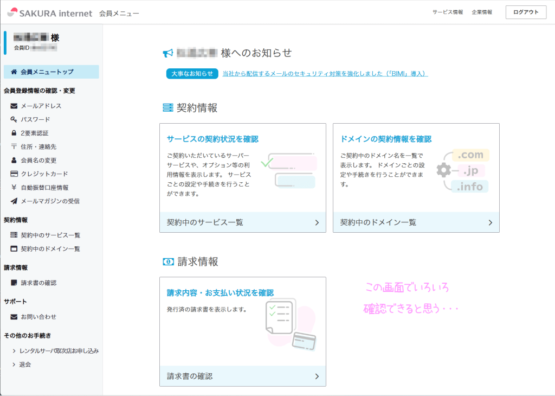Expand the 退会 chevron item in sidebar
555x396 pixels.
tap(14, 365)
